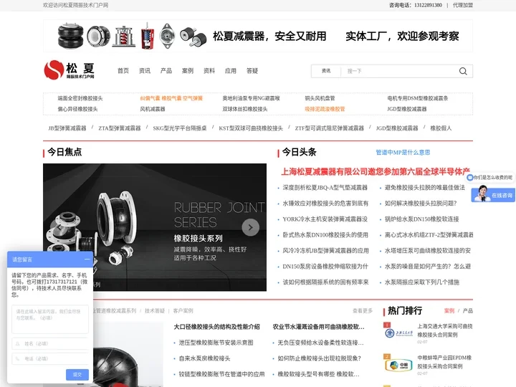Click the message content textarea in chat popup

50,319
